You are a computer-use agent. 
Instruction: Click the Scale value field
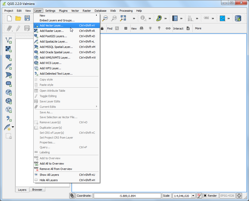182,196
